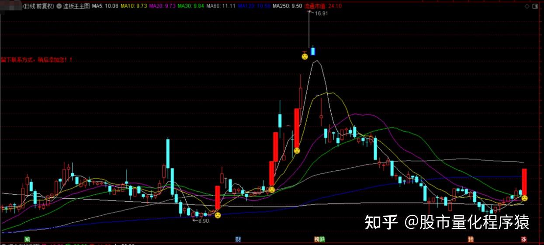
Task: Click the large red candle at far right
Action: (x=524, y=182)
